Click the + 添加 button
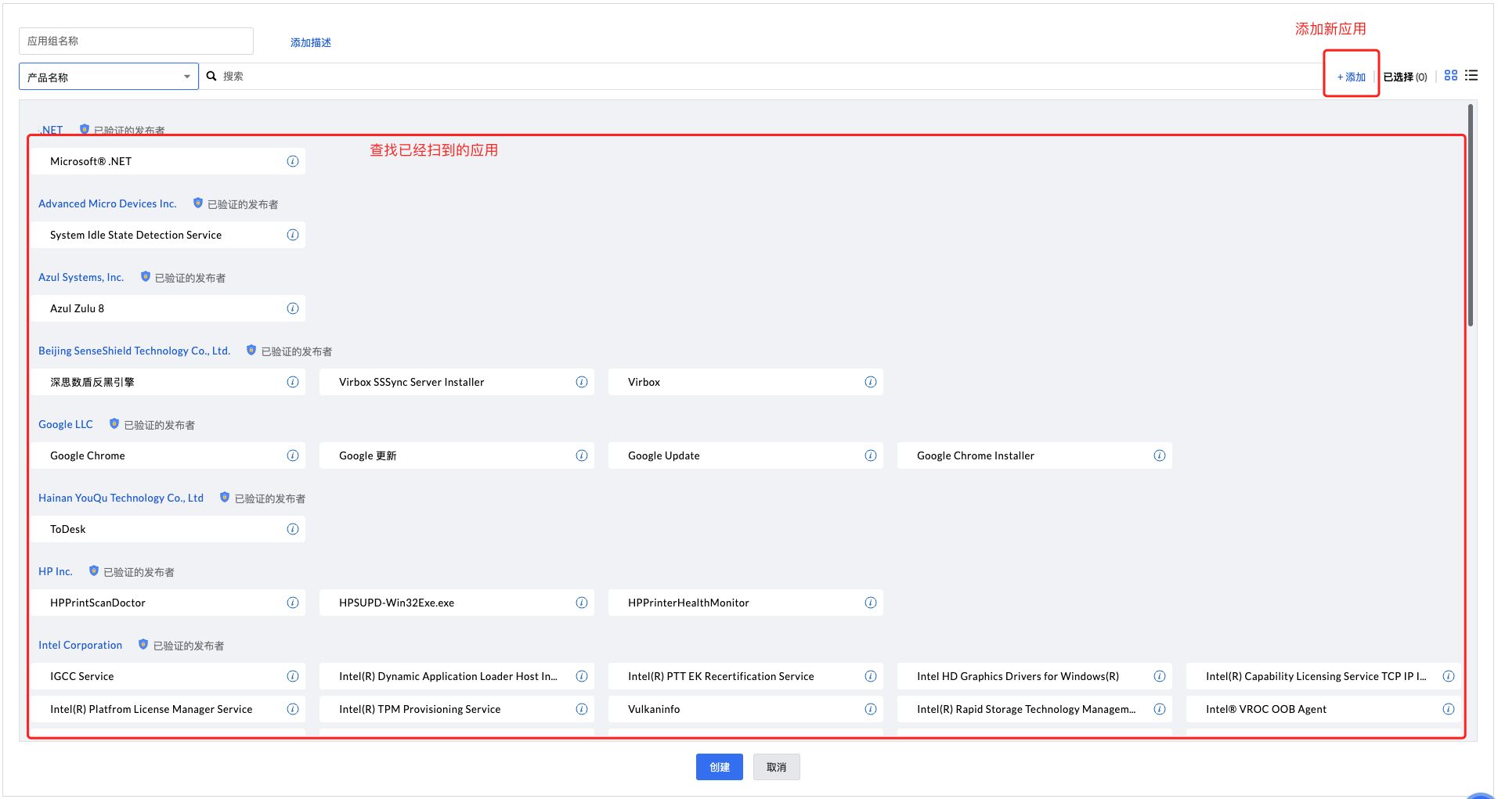 [1352, 77]
